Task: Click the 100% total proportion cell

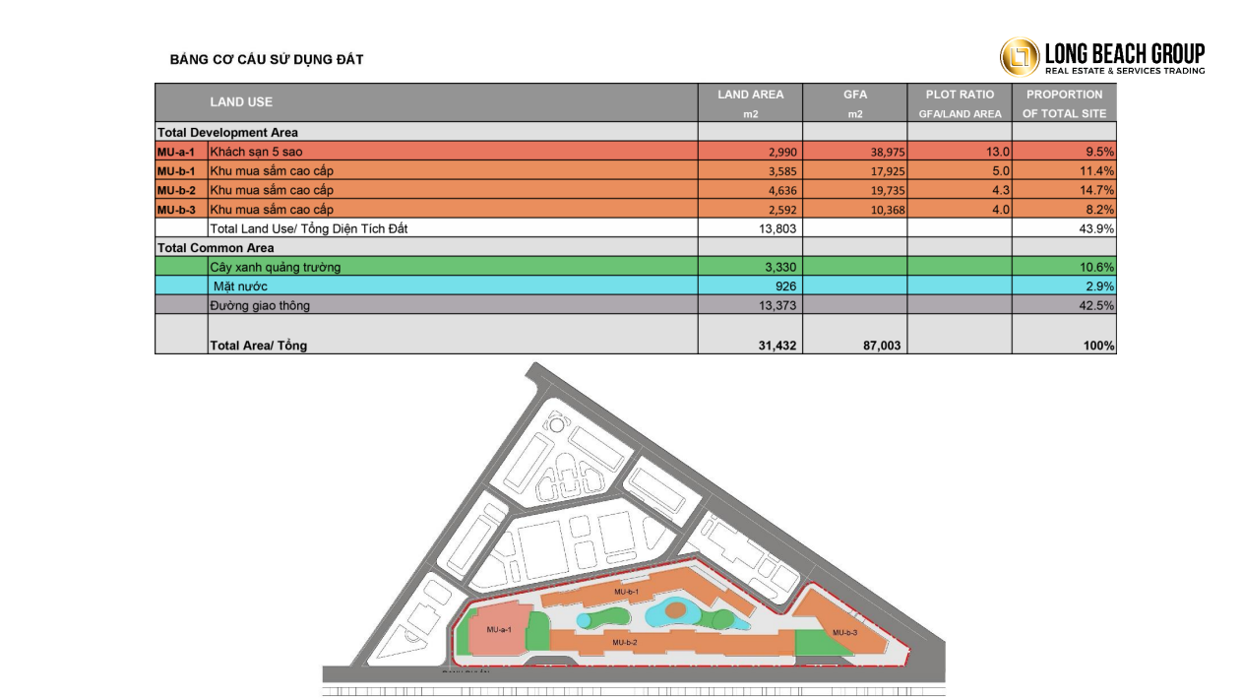Action: click(1099, 346)
